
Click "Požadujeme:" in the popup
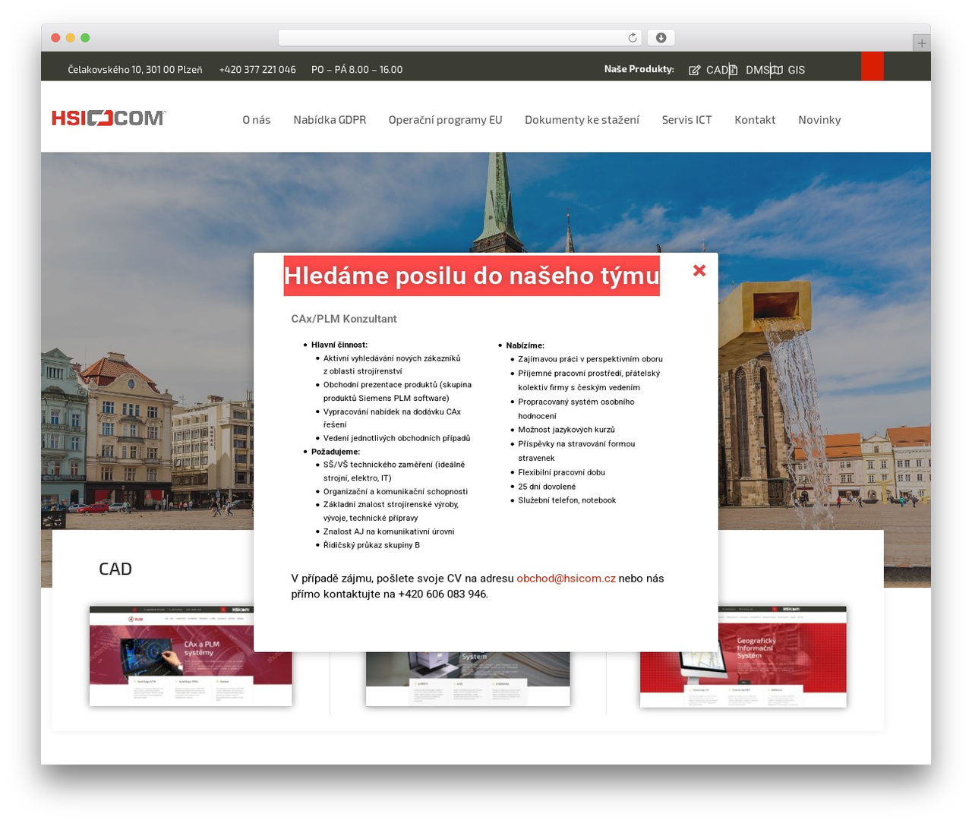336,452
